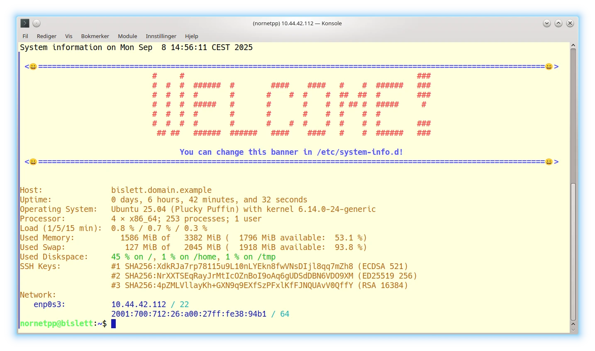The height and width of the screenshot is (351, 595).
Task: Click the scrollbar up arrow
Action: (573, 45)
